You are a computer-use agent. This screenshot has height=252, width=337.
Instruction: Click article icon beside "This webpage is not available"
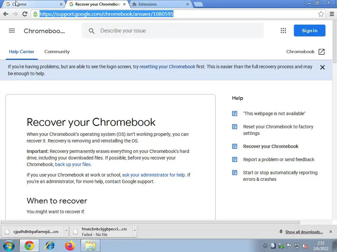point(235,114)
